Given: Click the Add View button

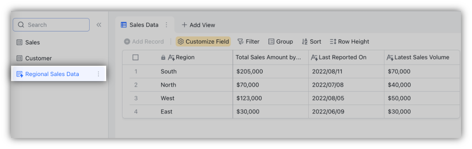Looking at the screenshot, I should (198, 25).
